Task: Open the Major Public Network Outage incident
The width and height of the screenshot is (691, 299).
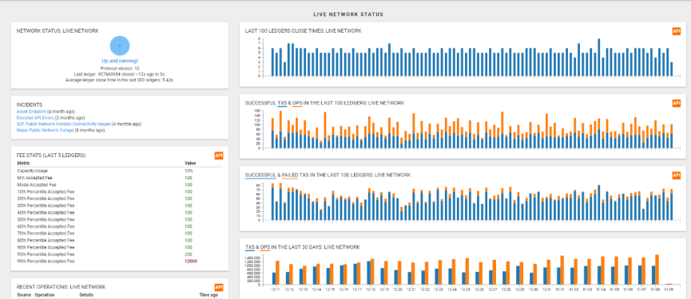Action: [x=44, y=130]
